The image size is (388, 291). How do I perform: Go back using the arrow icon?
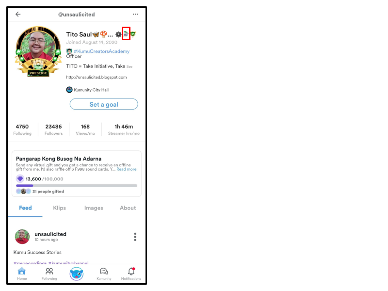coord(18,15)
